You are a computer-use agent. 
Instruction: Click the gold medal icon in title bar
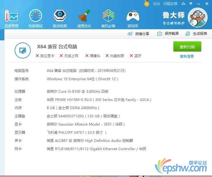147,4
